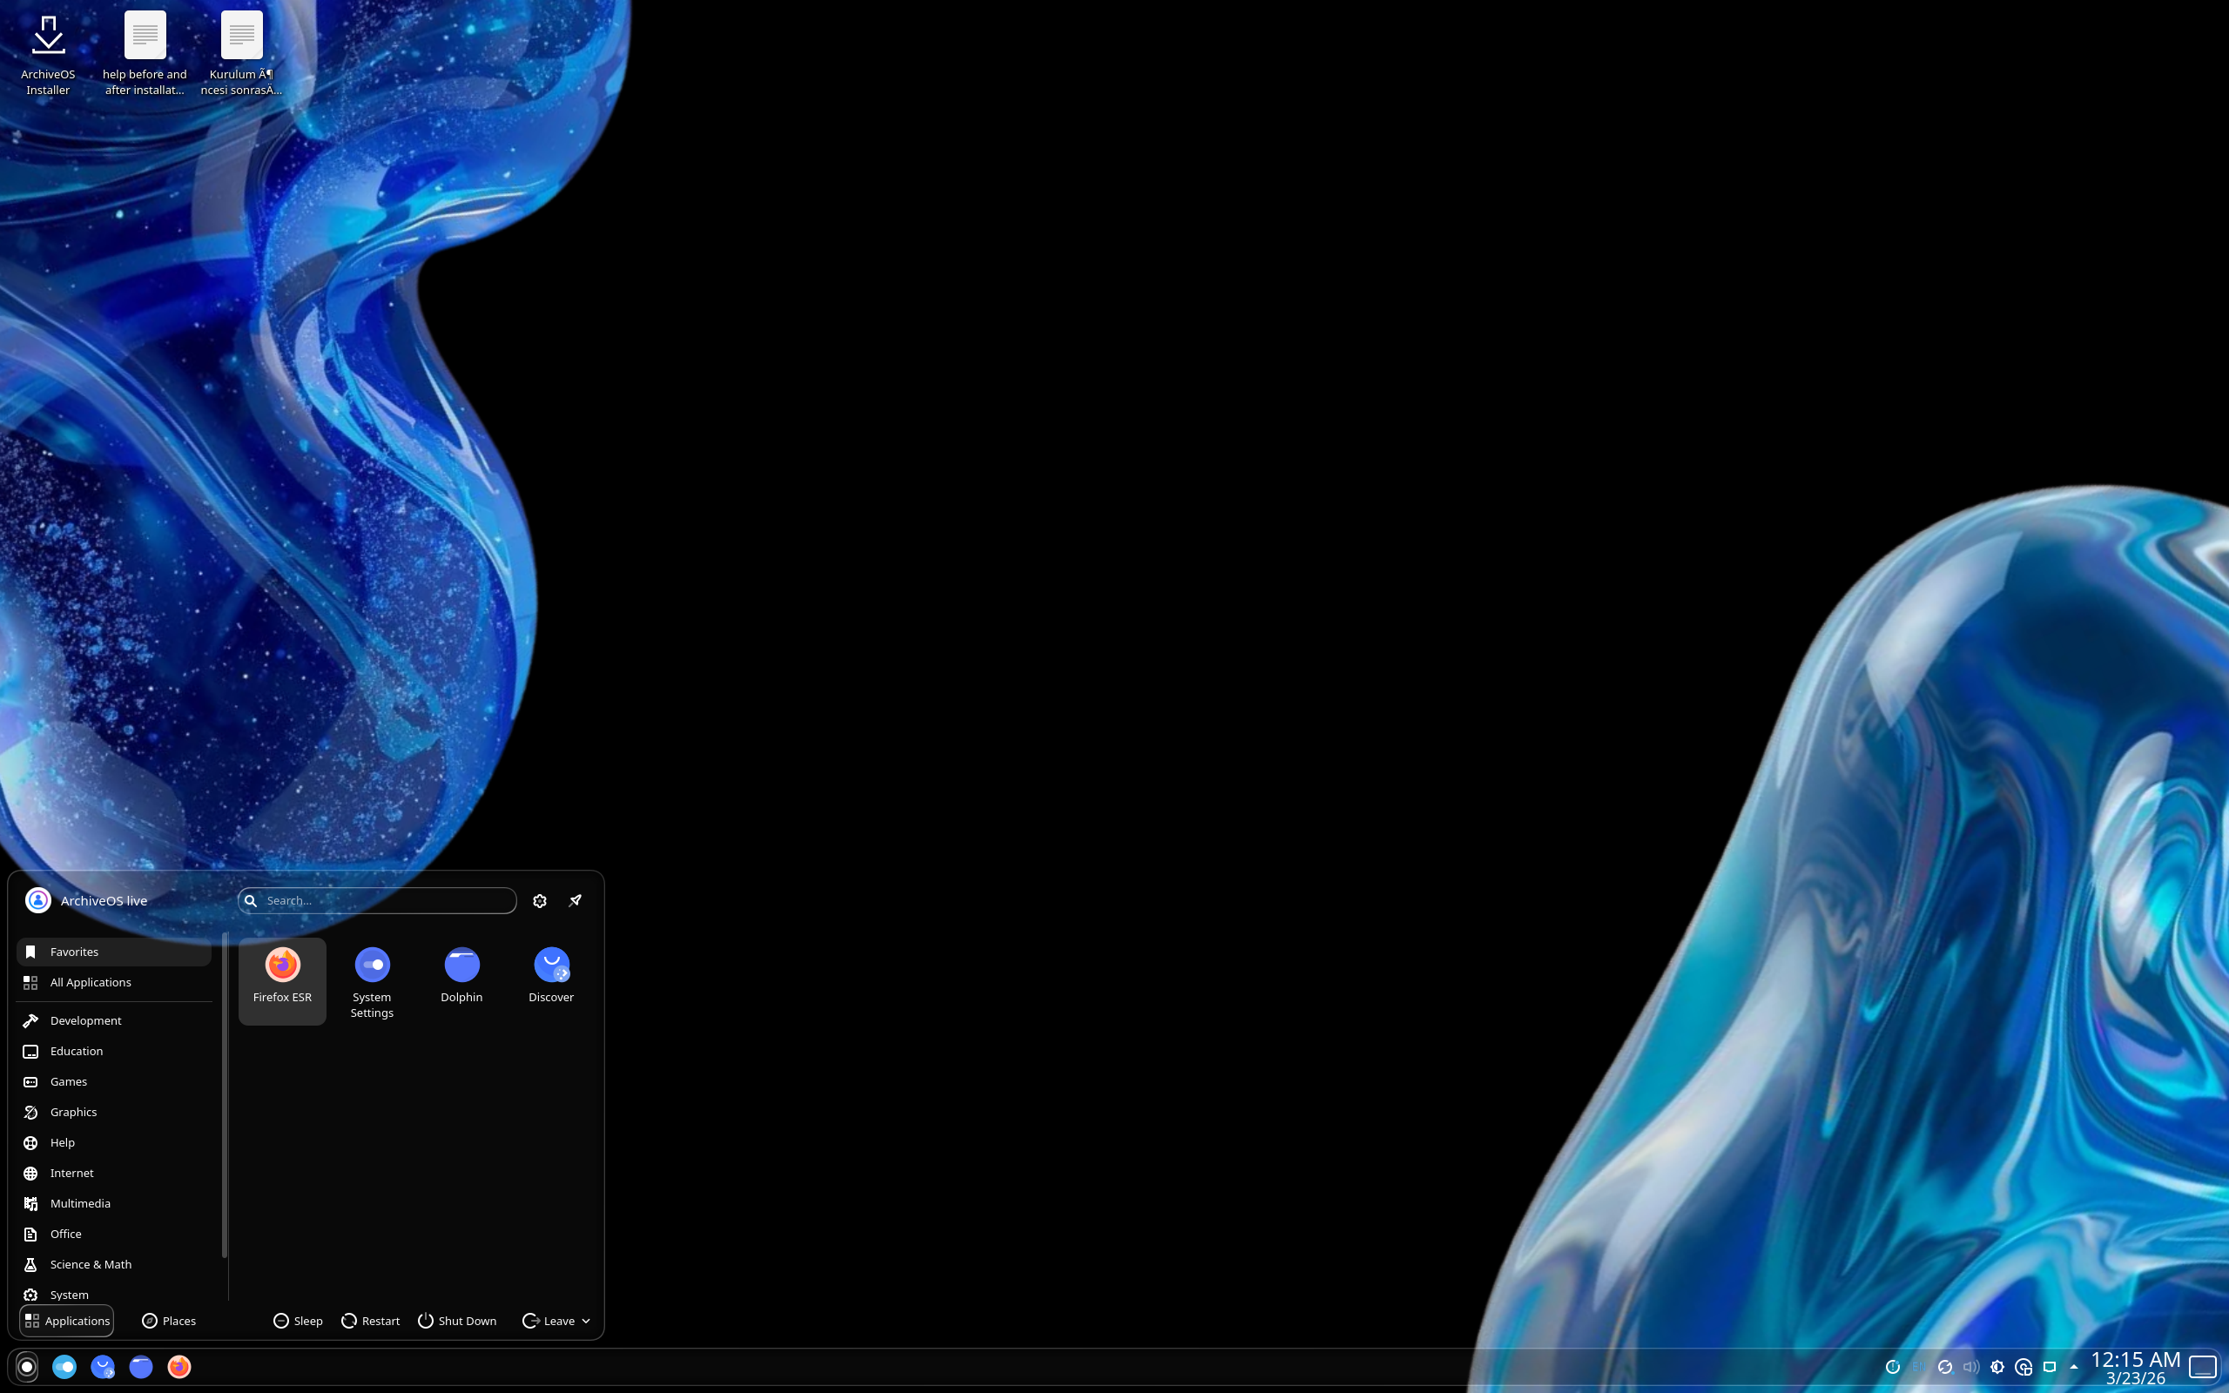Select All Applications category
This screenshot has width=2229, height=1393.
(x=113, y=982)
